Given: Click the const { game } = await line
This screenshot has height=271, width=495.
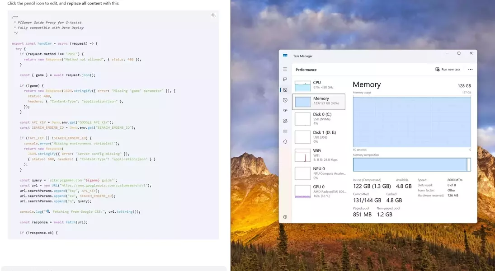Looking at the screenshot, I should [x=57, y=75].
